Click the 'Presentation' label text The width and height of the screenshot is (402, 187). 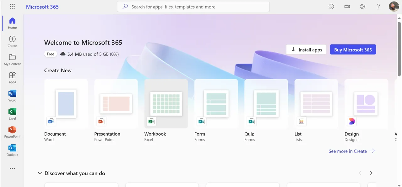click(x=107, y=134)
